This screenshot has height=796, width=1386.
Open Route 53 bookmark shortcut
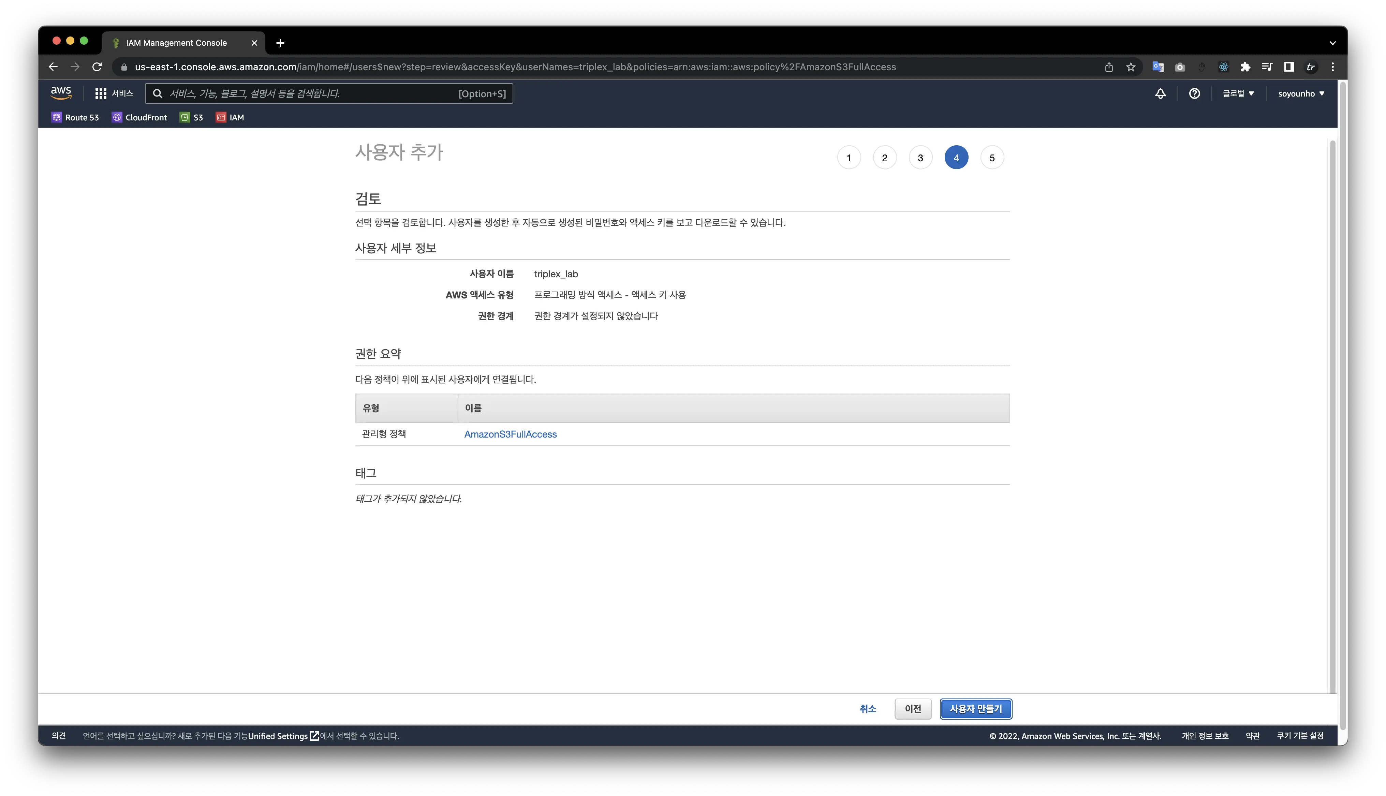tap(75, 118)
